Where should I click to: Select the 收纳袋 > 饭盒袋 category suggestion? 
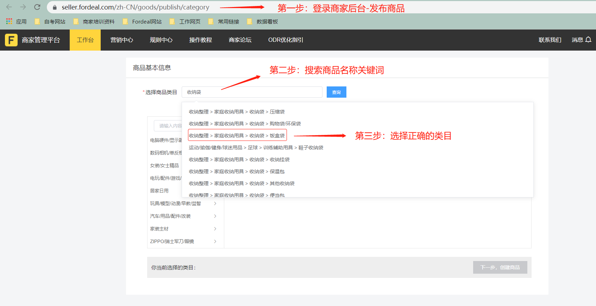click(x=237, y=136)
